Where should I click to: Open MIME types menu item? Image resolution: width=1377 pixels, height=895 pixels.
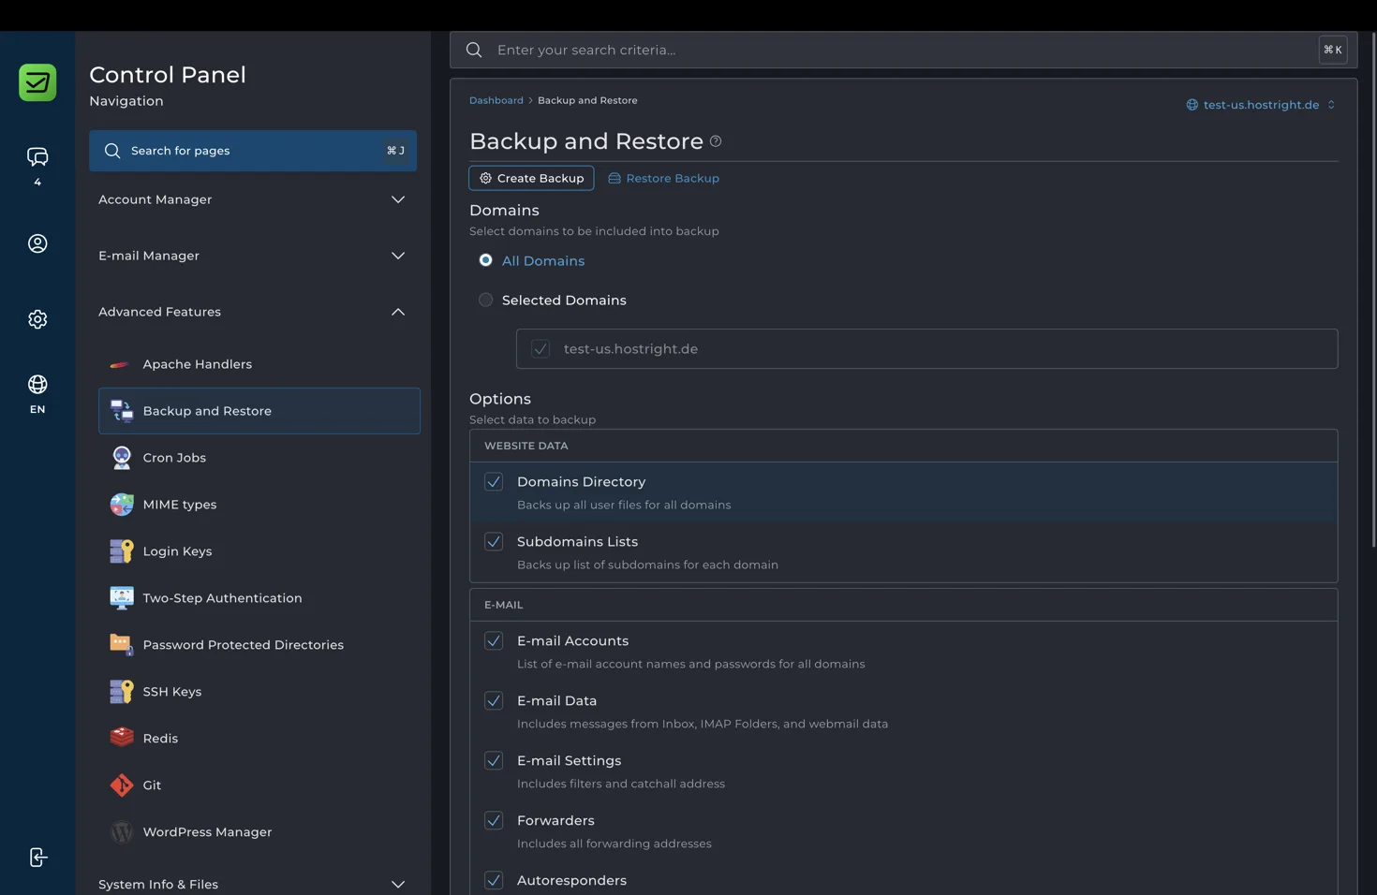point(259,505)
